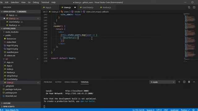The height and width of the screenshot is (111, 198).
Task: Collapse the src folder
Action: (7, 59)
